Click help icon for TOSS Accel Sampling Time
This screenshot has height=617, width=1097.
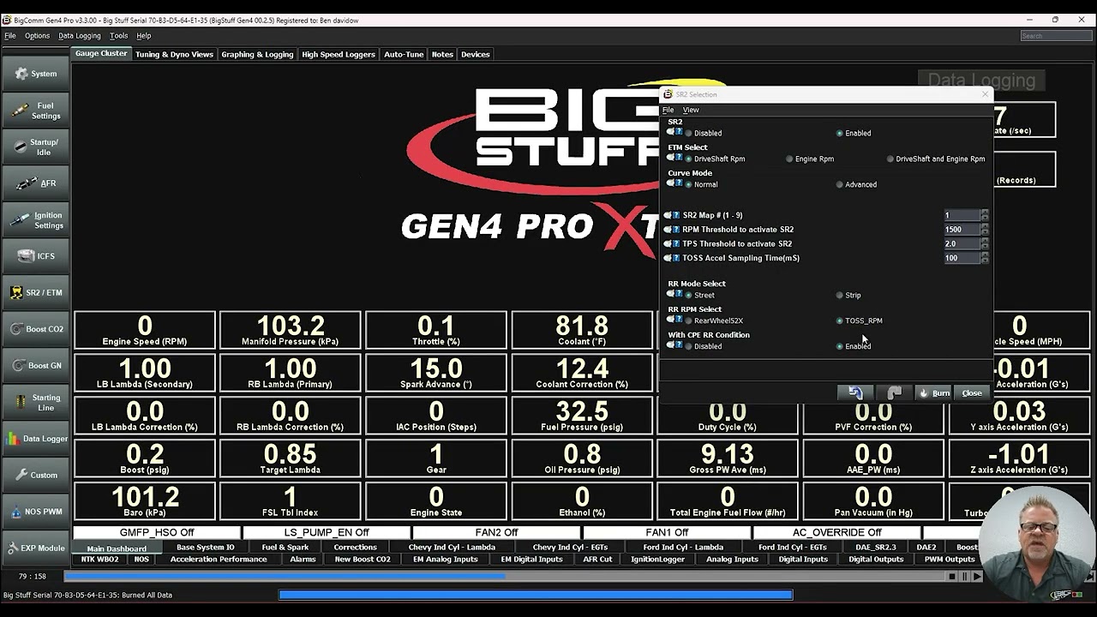677,258
